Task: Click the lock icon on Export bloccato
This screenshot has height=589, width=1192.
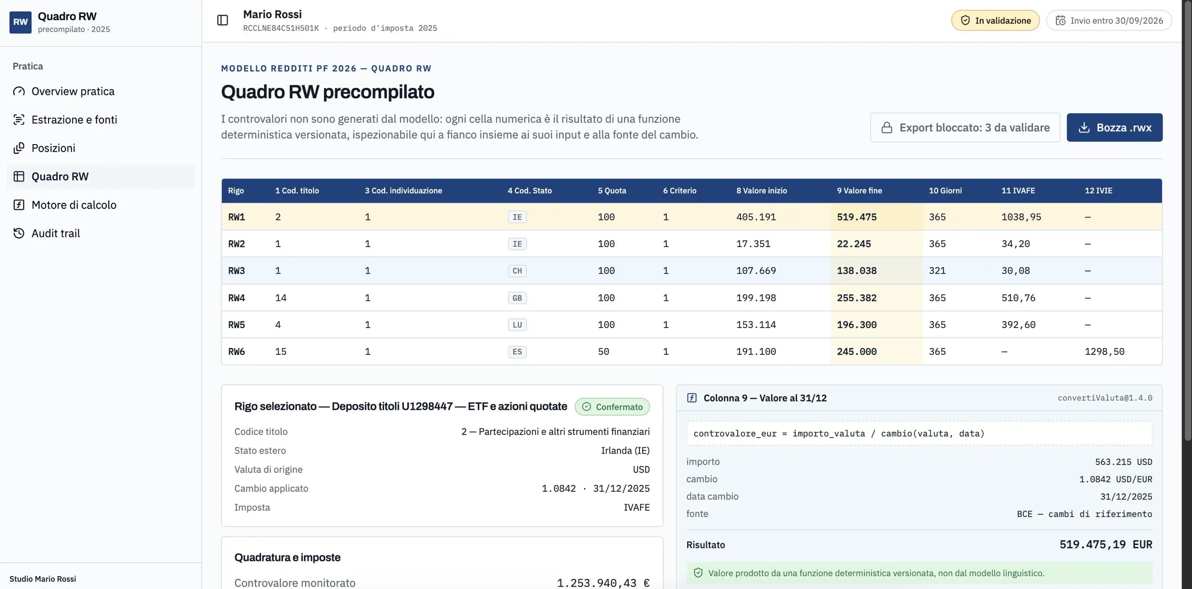Action: (886, 127)
